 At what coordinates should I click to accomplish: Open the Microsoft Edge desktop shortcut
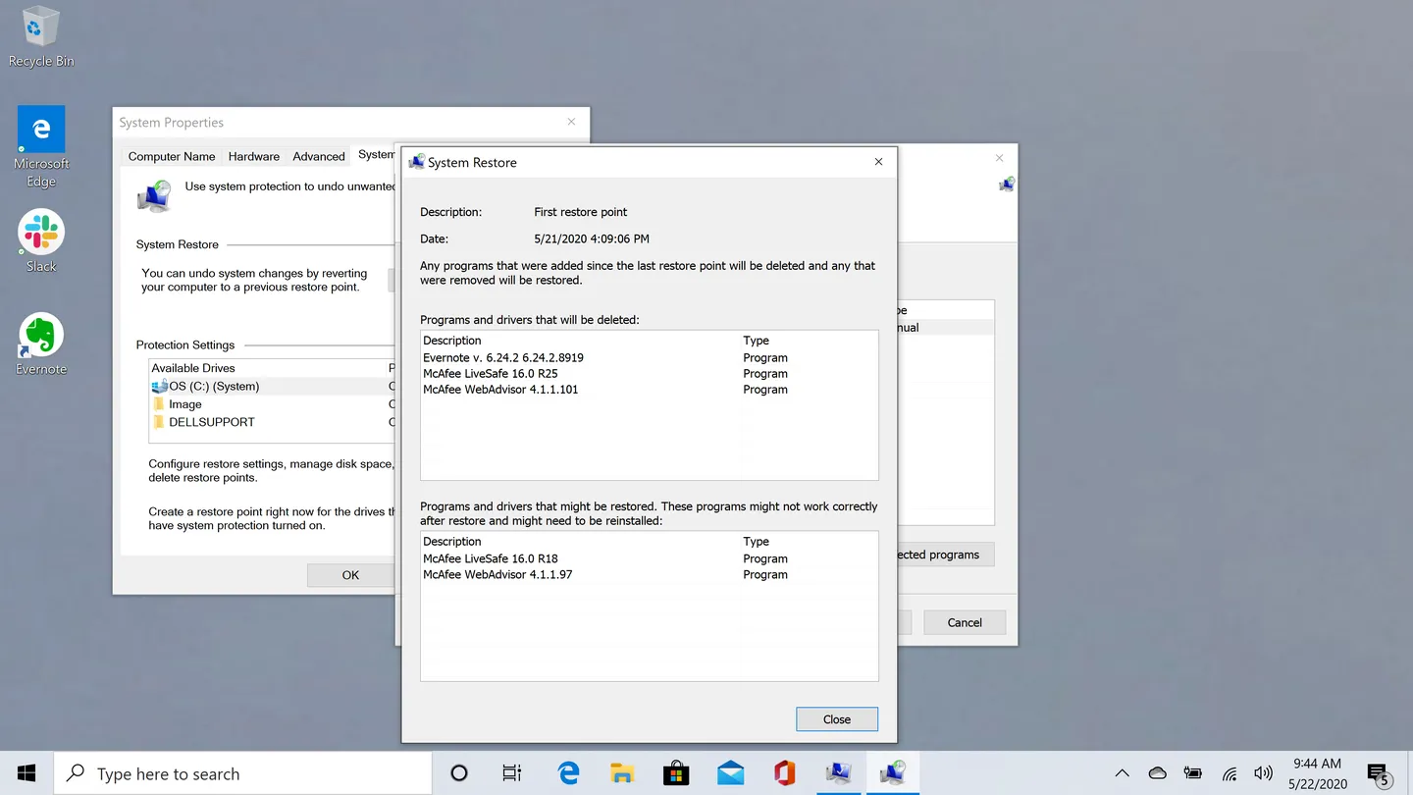click(x=41, y=147)
